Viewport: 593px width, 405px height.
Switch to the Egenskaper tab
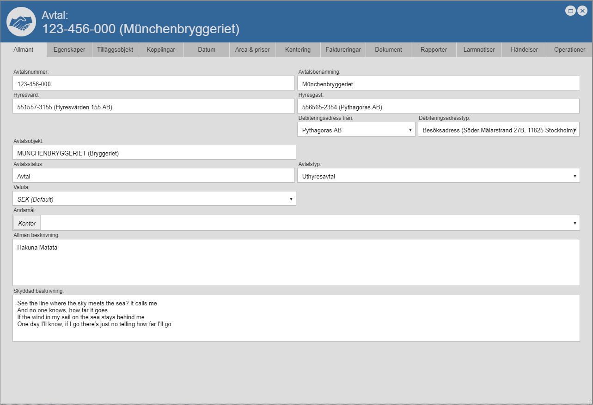pos(69,50)
